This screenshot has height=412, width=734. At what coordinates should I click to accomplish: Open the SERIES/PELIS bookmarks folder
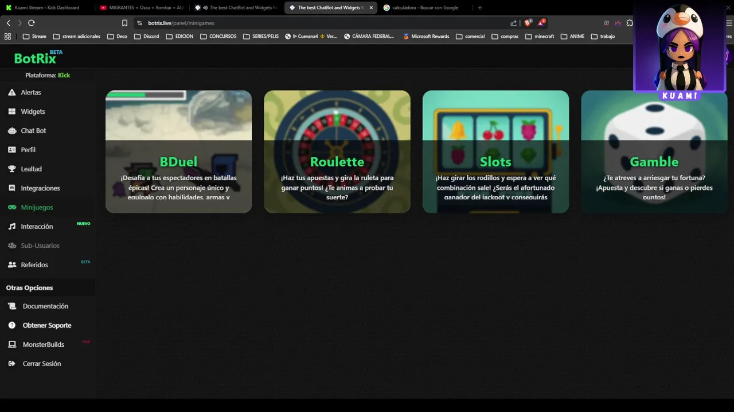click(x=261, y=36)
